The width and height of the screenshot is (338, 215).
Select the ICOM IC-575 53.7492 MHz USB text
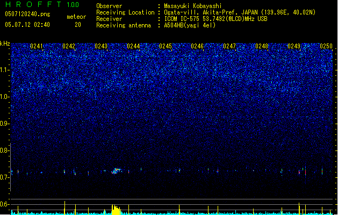point(216,19)
